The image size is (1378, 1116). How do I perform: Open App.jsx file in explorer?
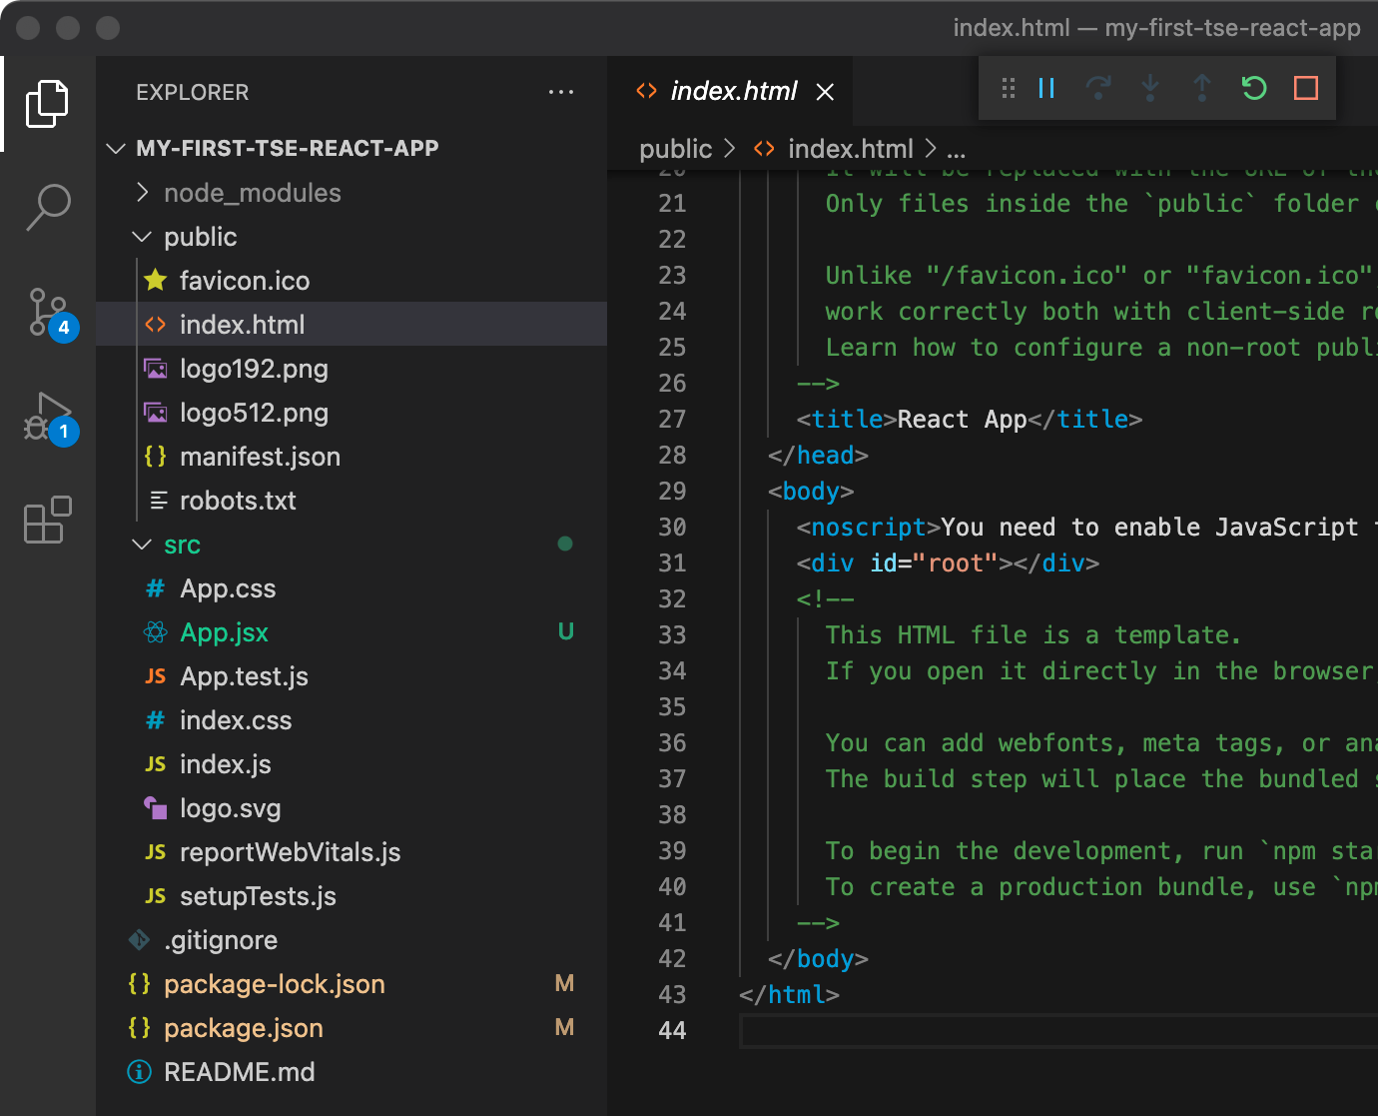click(224, 632)
